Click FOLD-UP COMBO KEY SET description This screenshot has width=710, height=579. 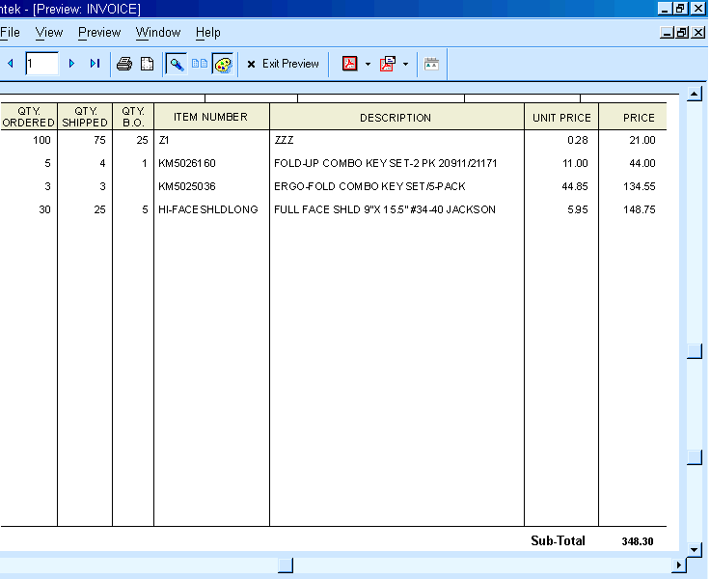[385, 163]
